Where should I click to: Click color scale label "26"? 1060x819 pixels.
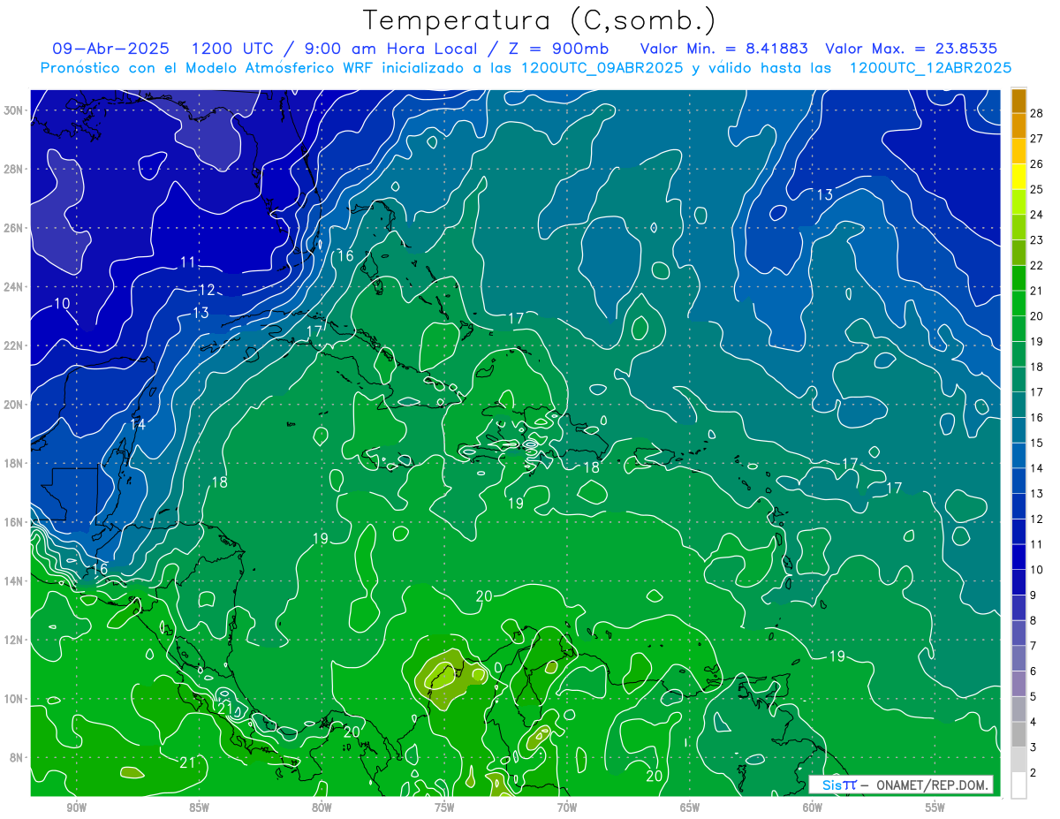point(1036,163)
